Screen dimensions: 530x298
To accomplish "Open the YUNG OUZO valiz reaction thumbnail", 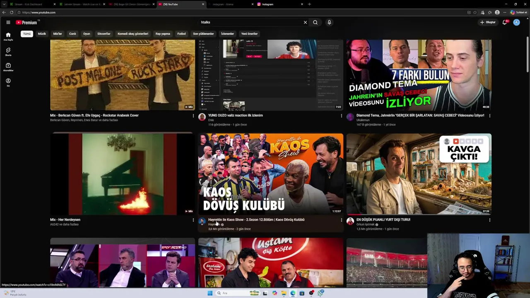I will pos(271,75).
